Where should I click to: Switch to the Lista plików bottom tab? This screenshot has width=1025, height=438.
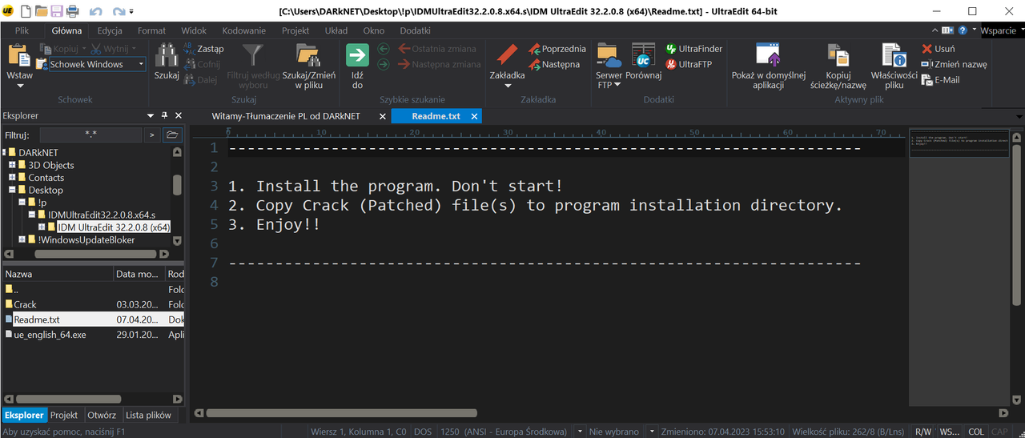coord(148,415)
